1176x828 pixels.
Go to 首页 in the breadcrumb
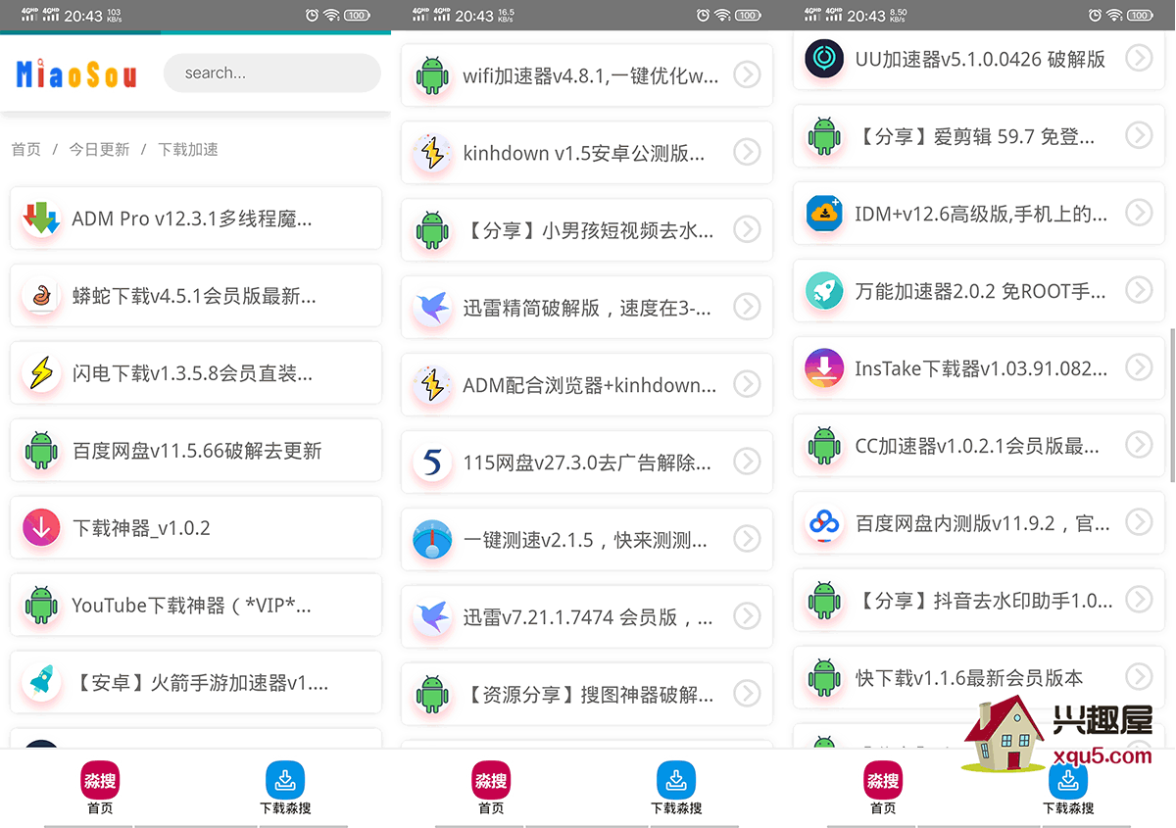coord(26,150)
